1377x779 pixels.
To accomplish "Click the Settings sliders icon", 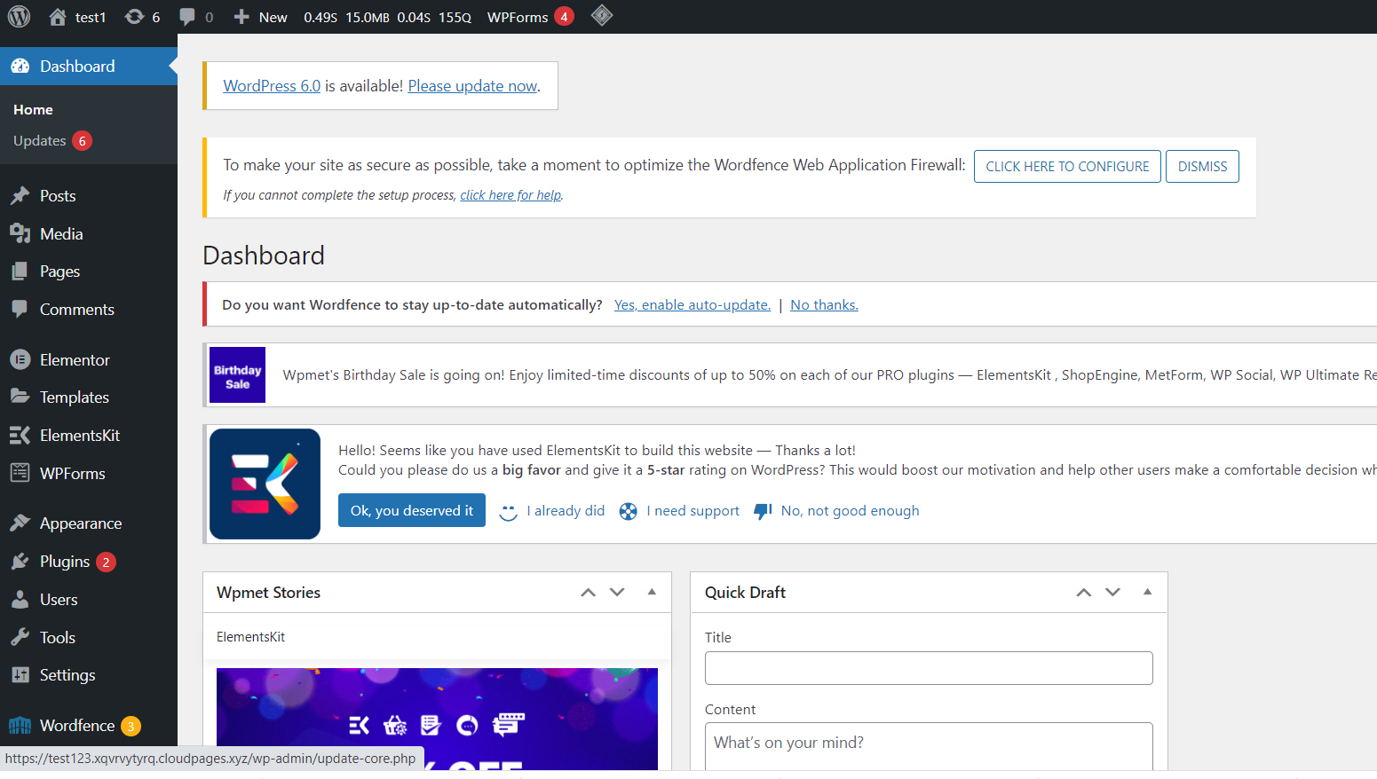I will pos(20,675).
